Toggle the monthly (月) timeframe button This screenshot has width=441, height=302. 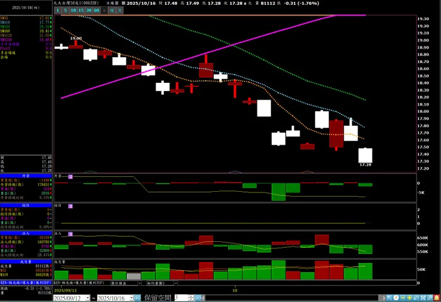point(120,10)
